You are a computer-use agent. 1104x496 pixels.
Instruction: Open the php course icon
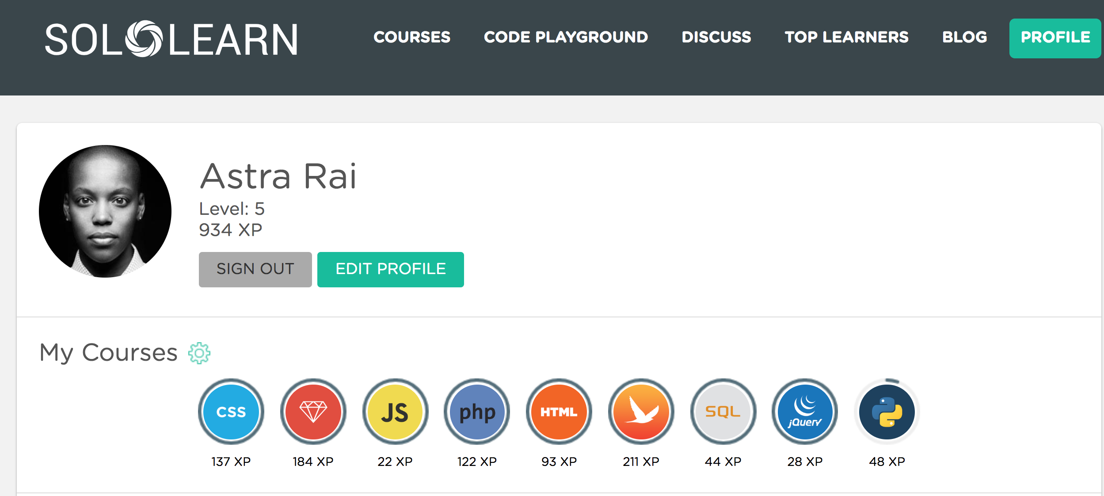pyautogui.click(x=477, y=412)
